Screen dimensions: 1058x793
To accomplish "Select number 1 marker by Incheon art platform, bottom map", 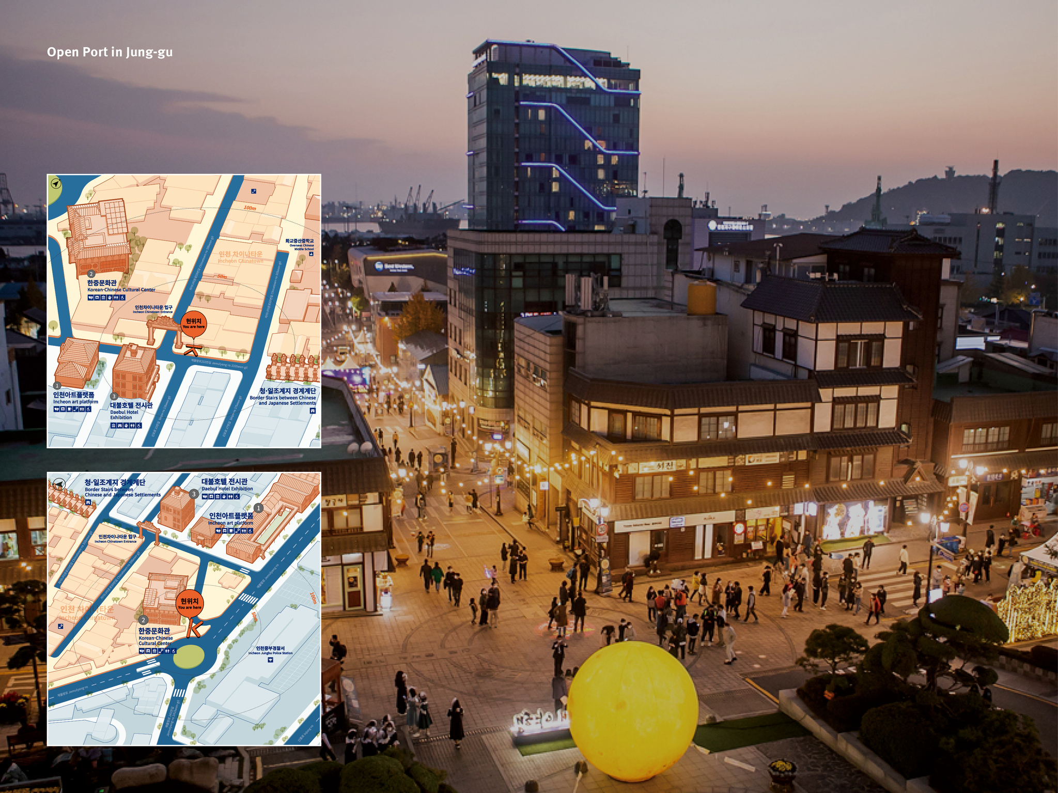I will click(259, 508).
